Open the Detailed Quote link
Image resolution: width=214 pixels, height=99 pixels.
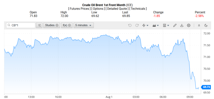[117, 9]
